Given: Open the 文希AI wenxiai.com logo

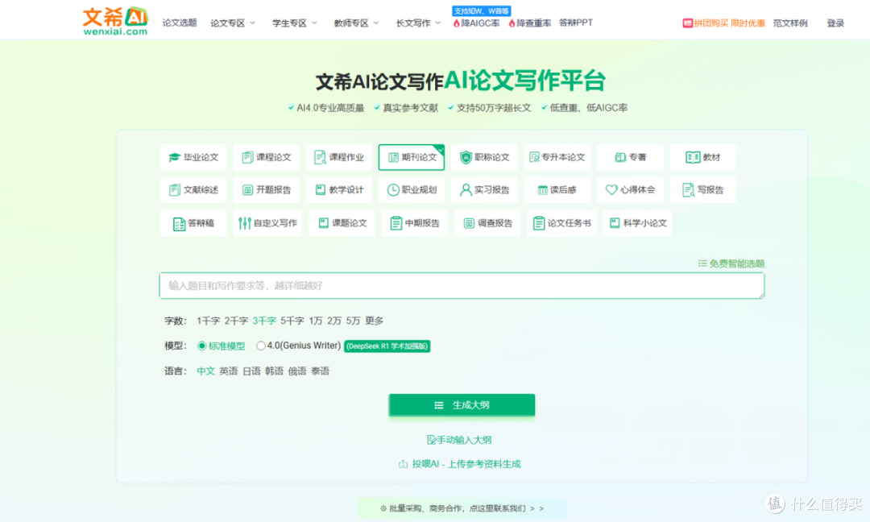Looking at the screenshot, I should pyautogui.click(x=116, y=21).
